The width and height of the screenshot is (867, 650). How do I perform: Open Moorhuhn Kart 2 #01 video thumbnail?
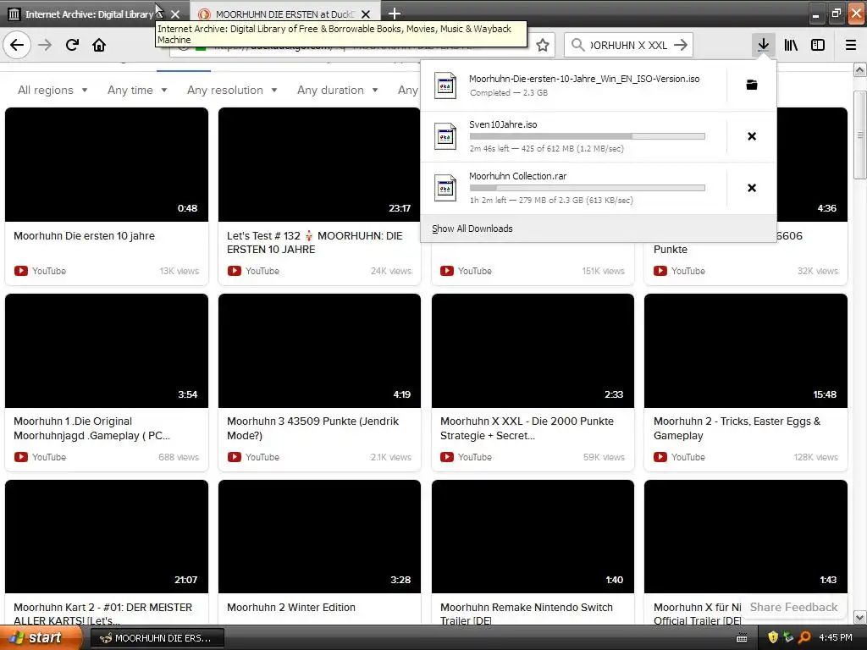(x=107, y=537)
